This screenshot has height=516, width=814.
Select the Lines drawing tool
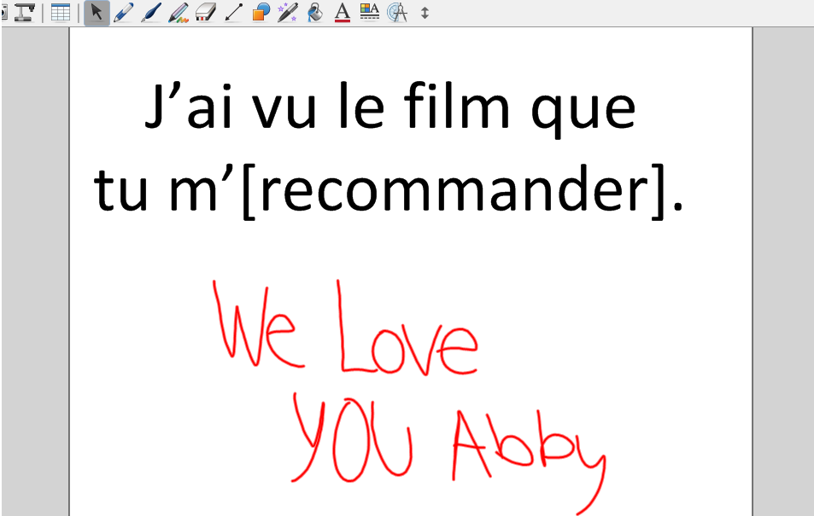232,12
